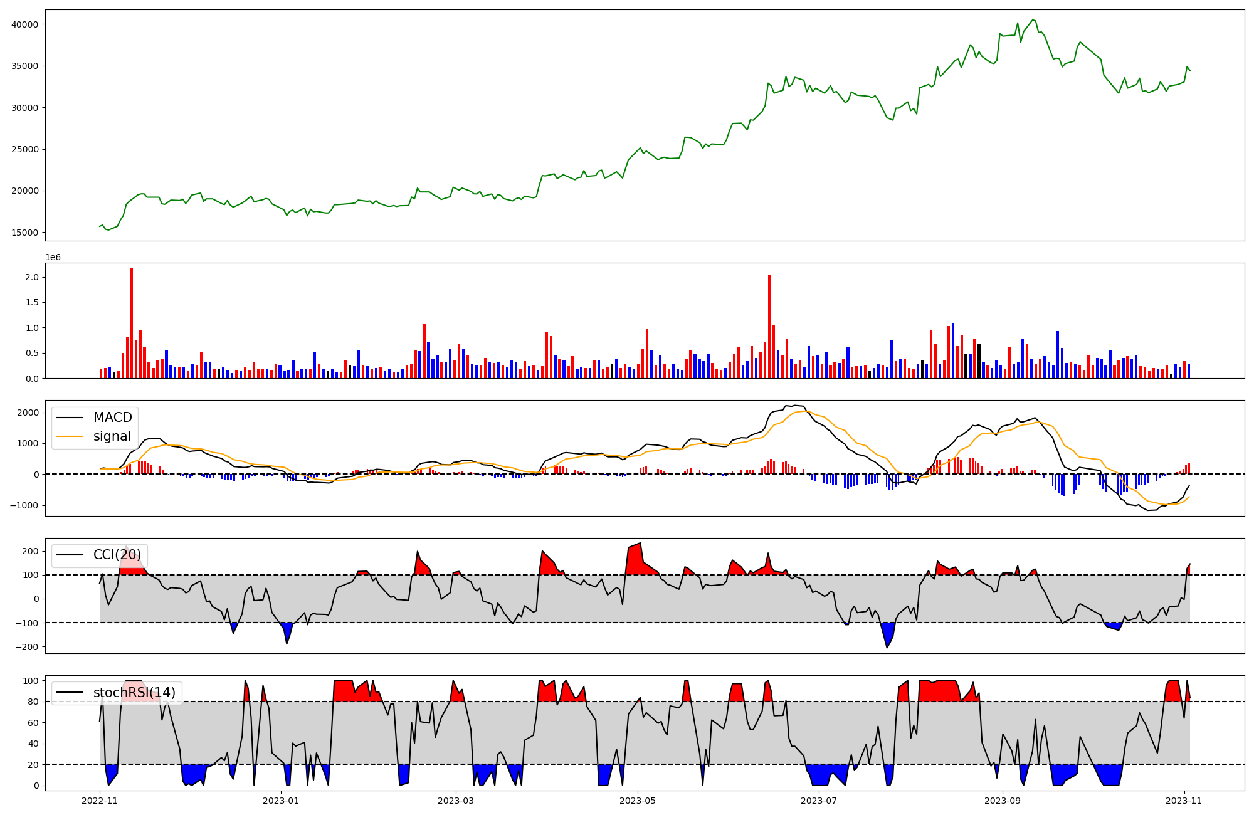Screen dimensions: 1254x815
Task: Click the CCI(20) legend entry
Action: (x=117, y=555)
